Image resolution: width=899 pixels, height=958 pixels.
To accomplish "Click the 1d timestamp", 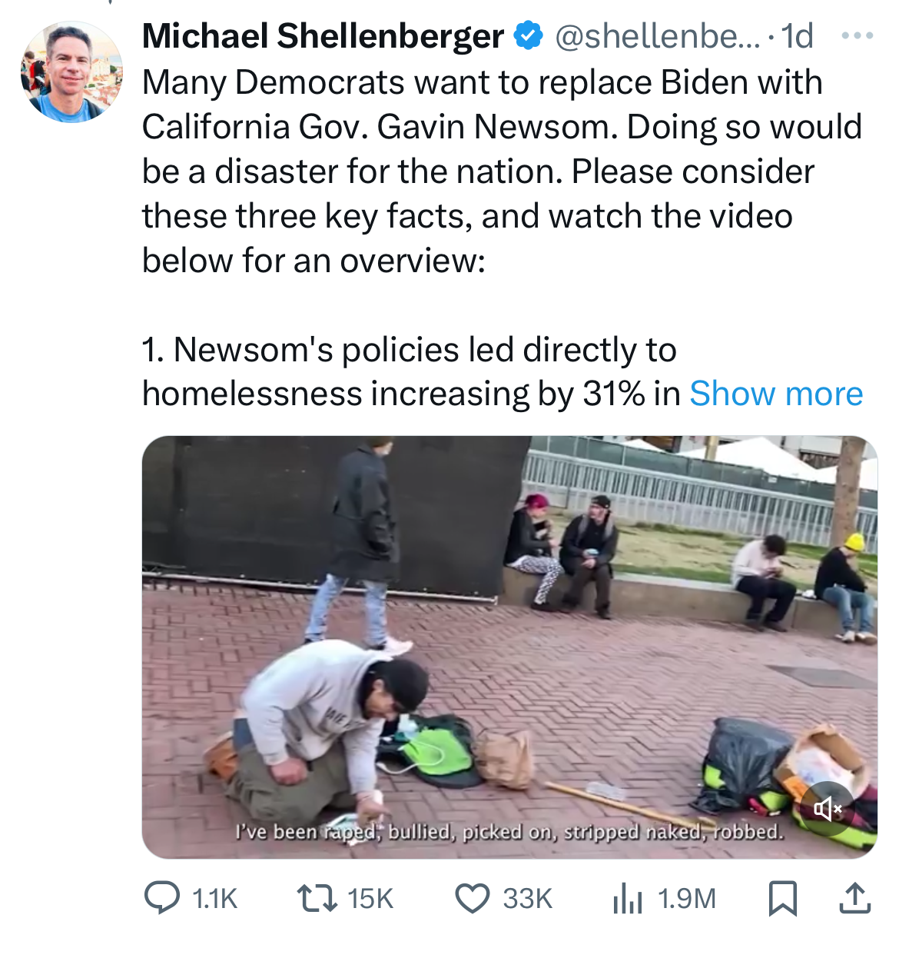I will 796,36.
